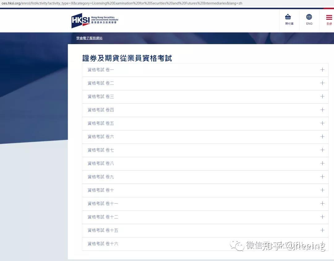Select the 資格考試 卷六 row label
334x261 pixels.
(x=101, y=137)
